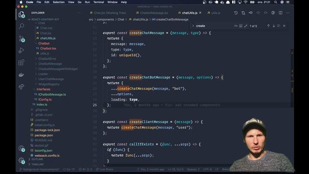Screen dimensions: 309x174
Task: Open the Manage gear menu
Action: coord(21,160)
